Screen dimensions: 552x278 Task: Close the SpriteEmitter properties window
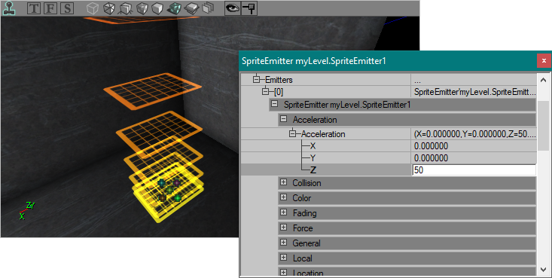[x=544, y=60]
